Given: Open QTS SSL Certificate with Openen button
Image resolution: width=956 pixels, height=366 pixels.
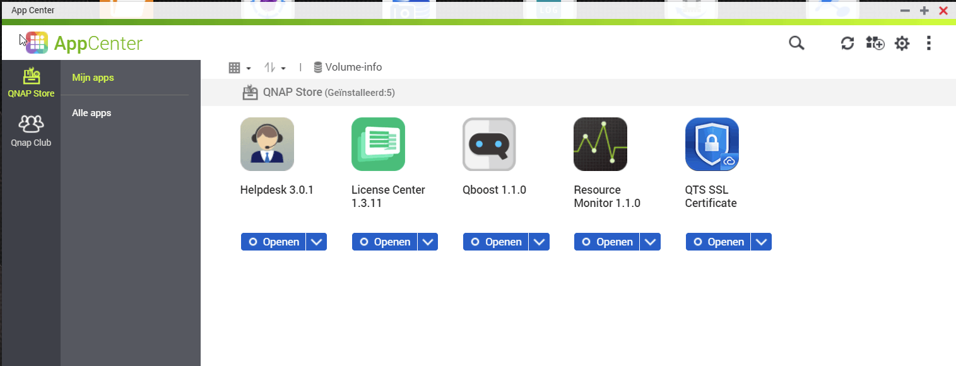Looking at the screenshot, I should [x=718, y=242].
